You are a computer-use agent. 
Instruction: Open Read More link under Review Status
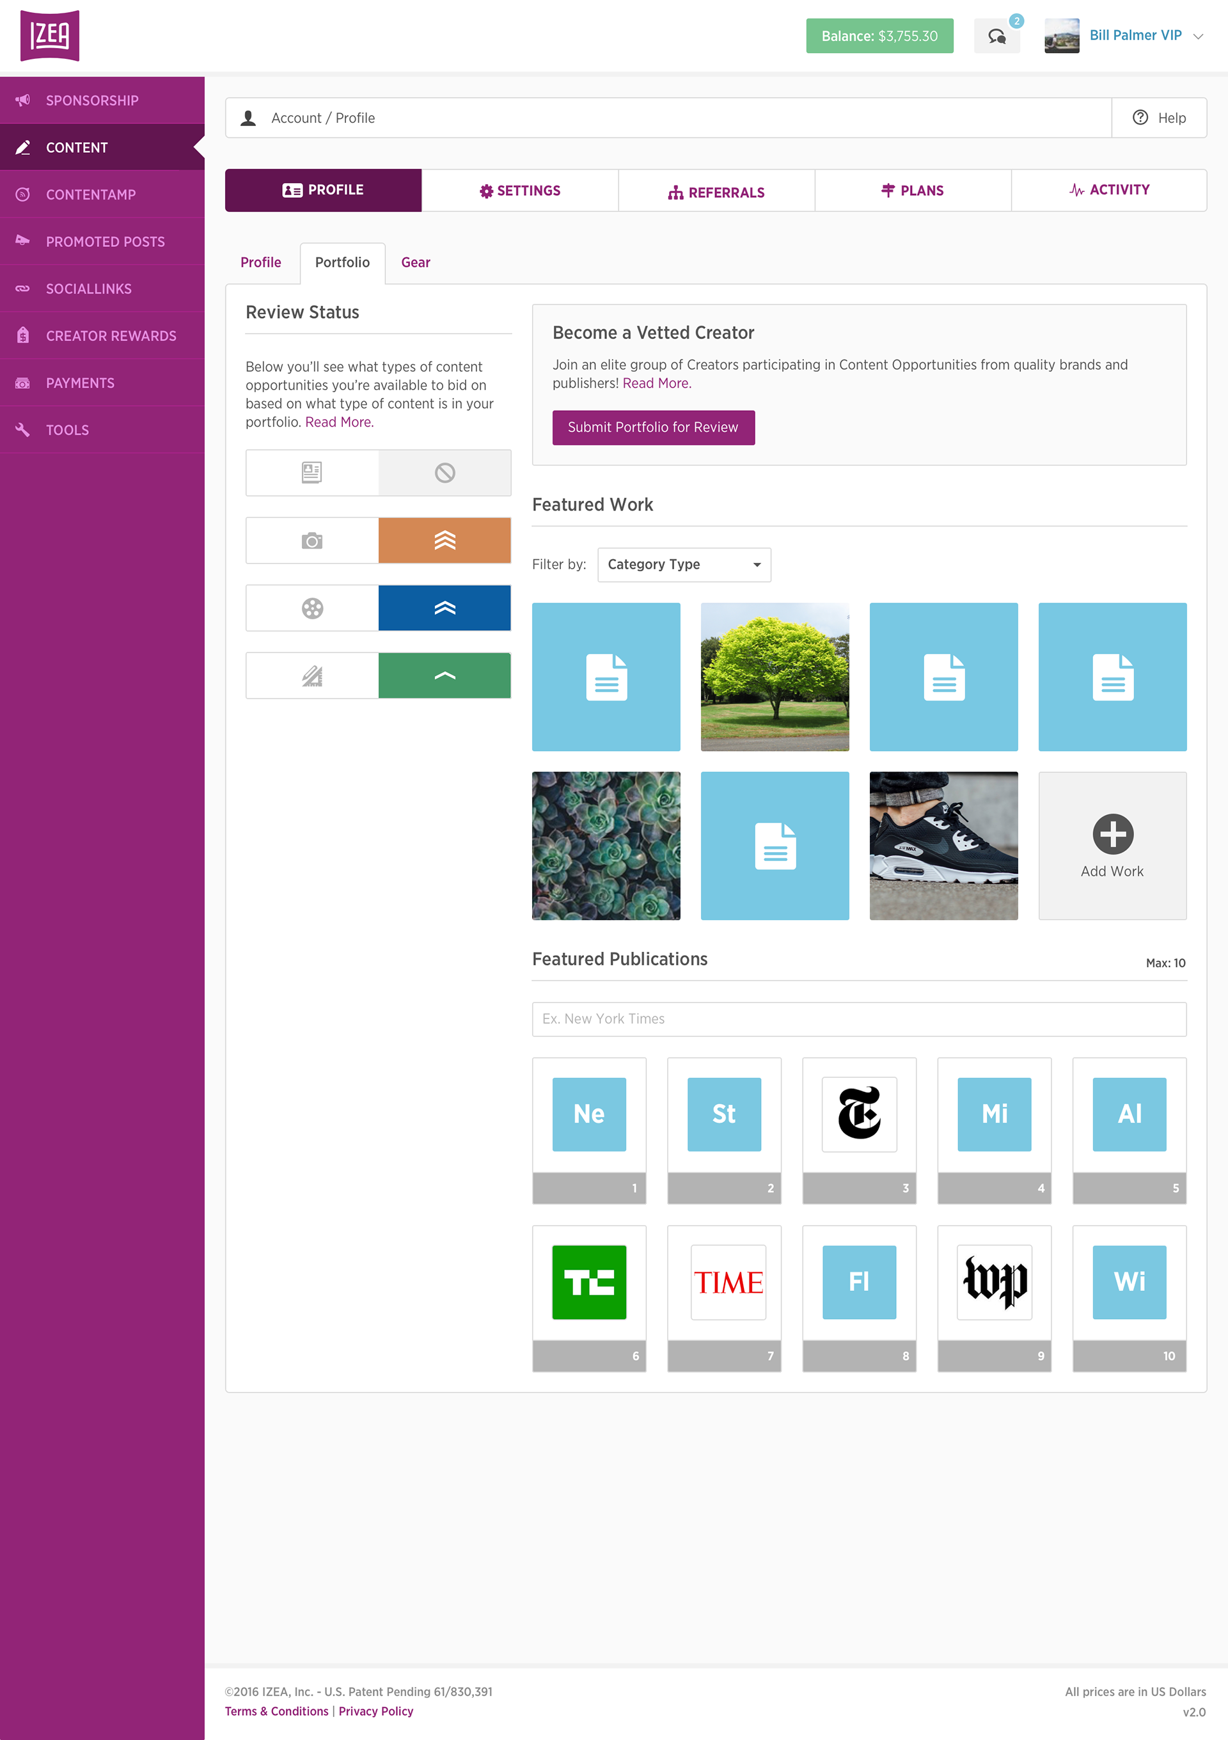[x=338, y=422]
